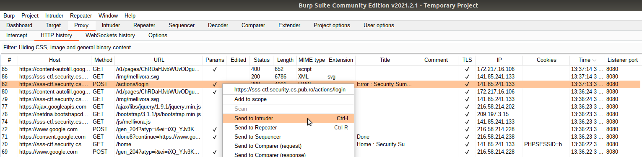Open the Proxy Options sub-tab
Image resolution: width=642 pixels, height=157 pixels.
click(158, 35)
